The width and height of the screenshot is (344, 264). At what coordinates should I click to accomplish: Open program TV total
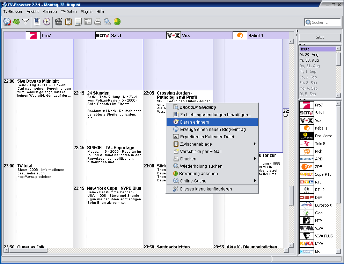point(25,166)
